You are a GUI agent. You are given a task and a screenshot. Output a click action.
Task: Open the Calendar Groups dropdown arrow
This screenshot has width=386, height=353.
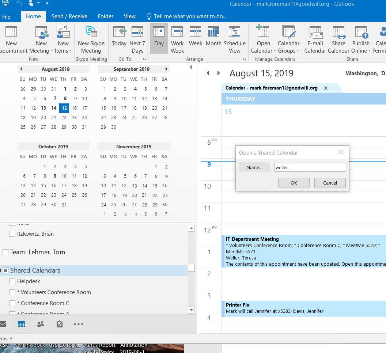[x=298, y=51]
